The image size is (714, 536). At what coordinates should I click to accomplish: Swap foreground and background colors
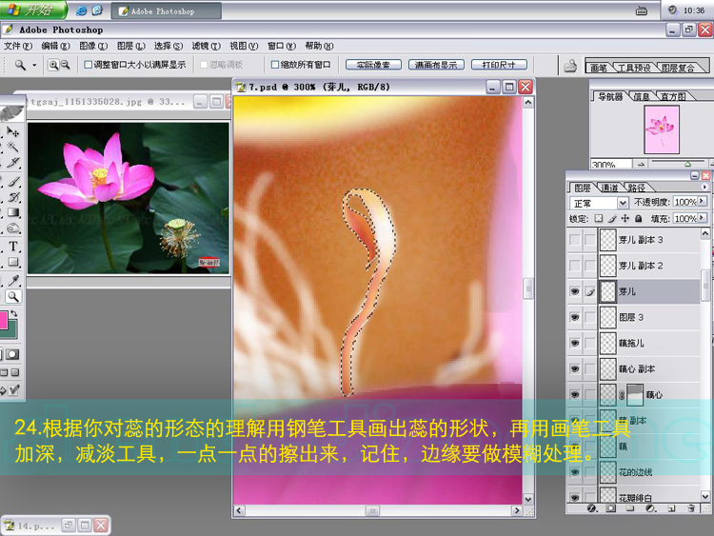(14, 313)
